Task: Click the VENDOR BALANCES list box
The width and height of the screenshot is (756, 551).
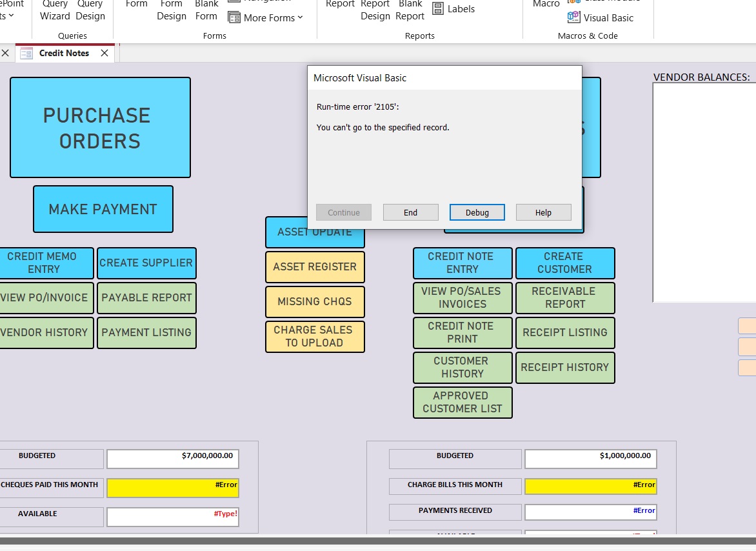Action: (704, 192)
